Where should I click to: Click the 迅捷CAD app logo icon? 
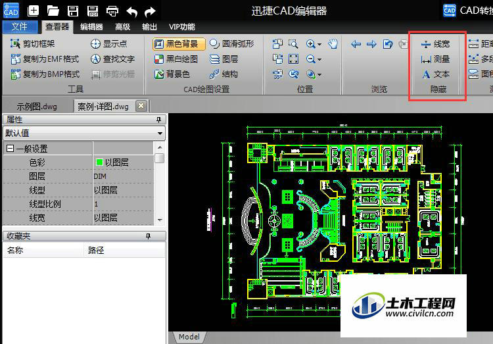[11, 11]
